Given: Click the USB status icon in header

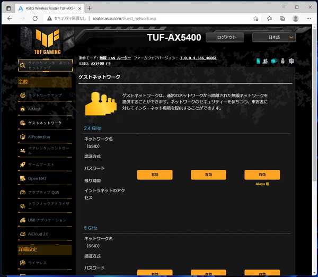Looking at the screenshot, I should click(282, 61).
